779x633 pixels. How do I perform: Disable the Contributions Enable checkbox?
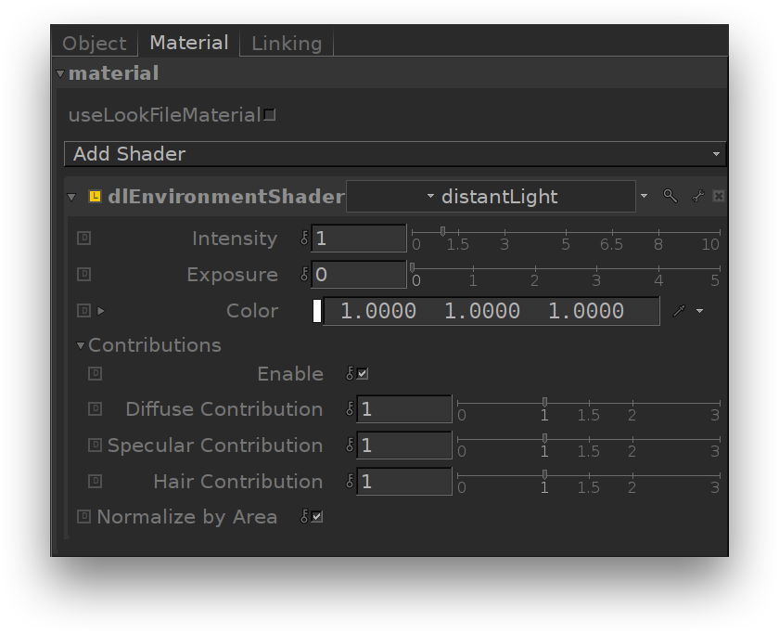(363, 374)
